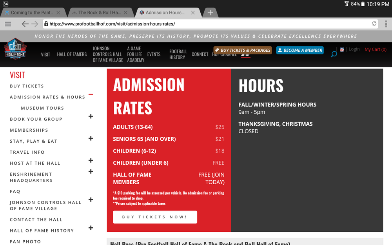Open the browser hamburger menu

[8, 24]
